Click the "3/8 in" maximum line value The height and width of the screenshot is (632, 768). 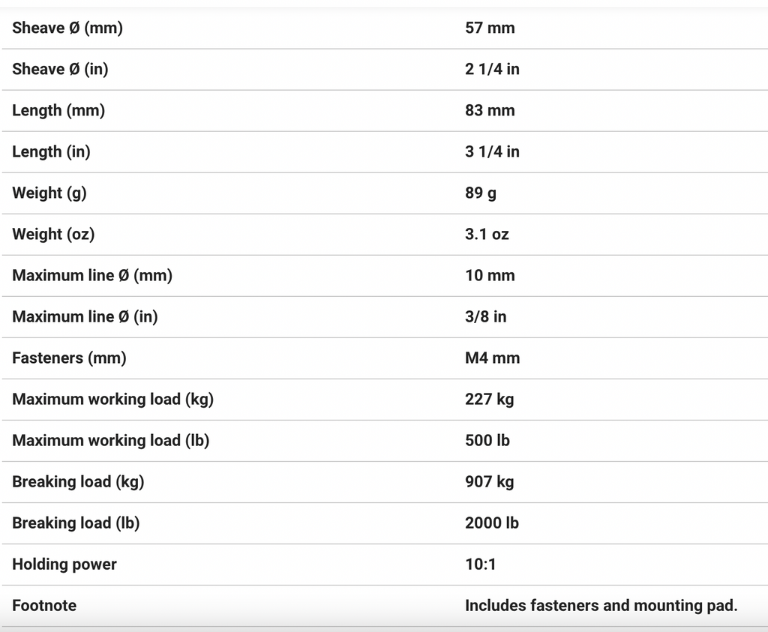click(x=485, y=317)
